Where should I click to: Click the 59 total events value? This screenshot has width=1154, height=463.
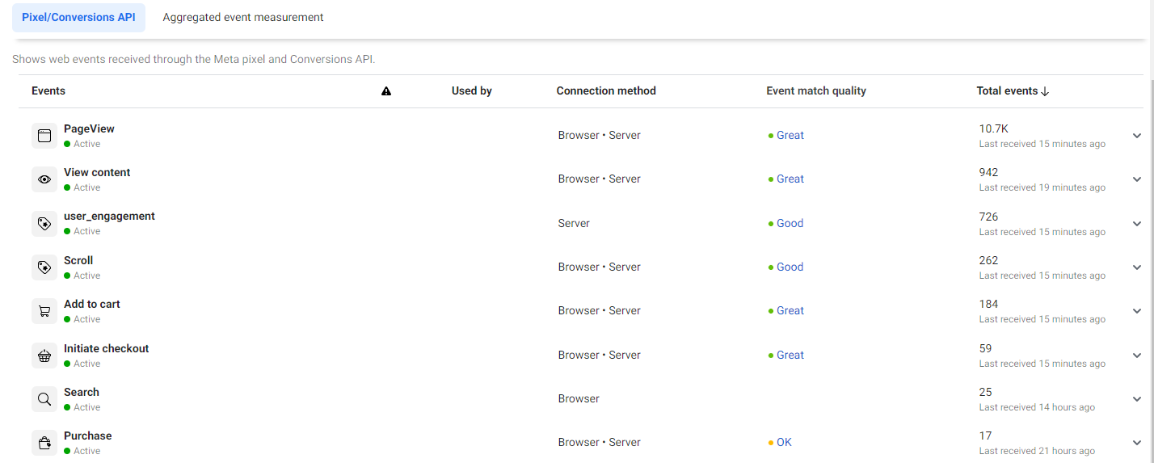(x=986, y=348)
